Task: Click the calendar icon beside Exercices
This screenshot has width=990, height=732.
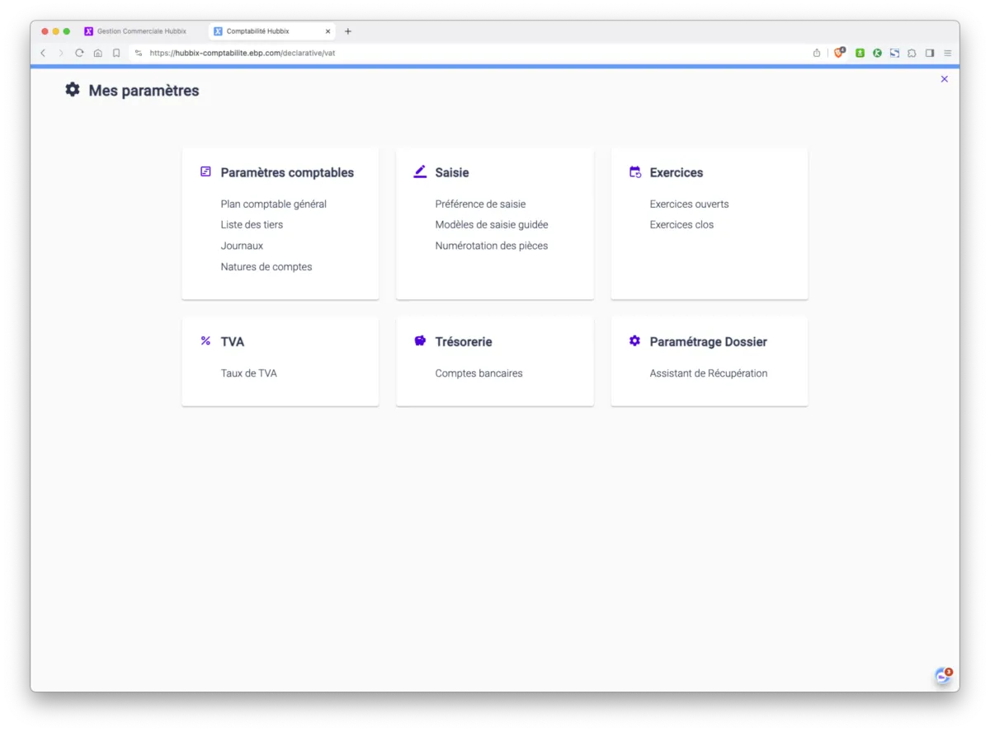Action: coord(634,171)
